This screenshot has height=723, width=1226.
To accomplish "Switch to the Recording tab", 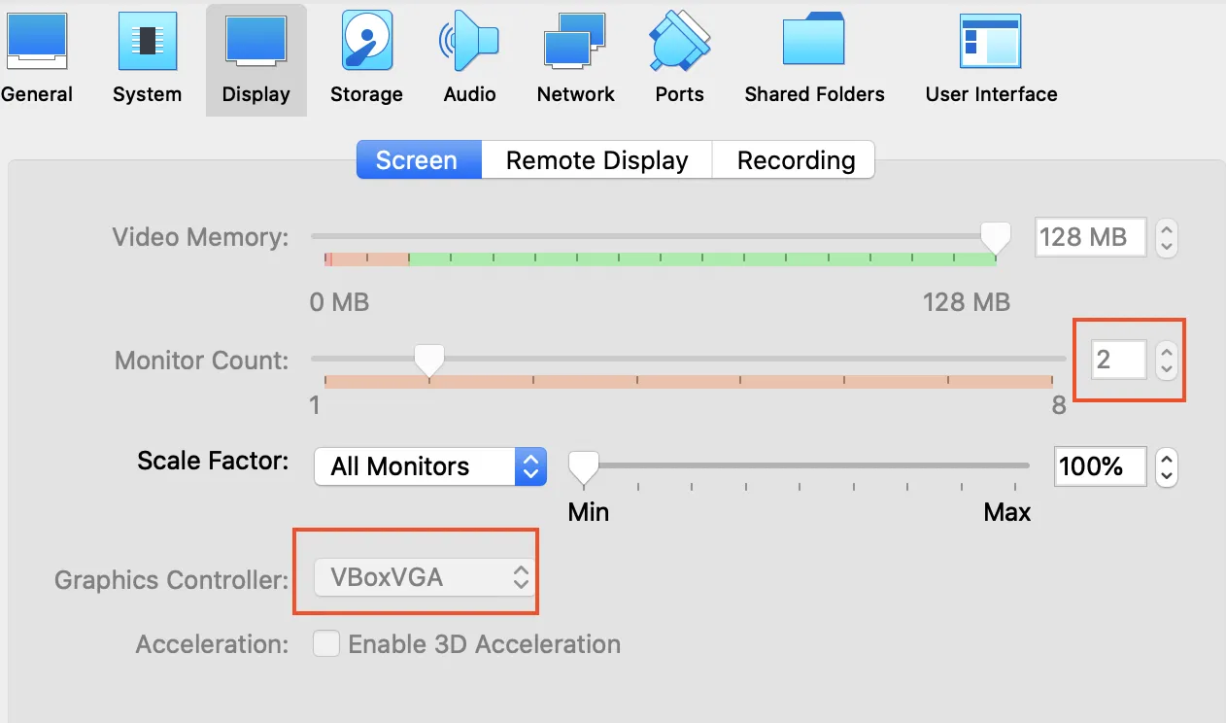I will 795,160.
